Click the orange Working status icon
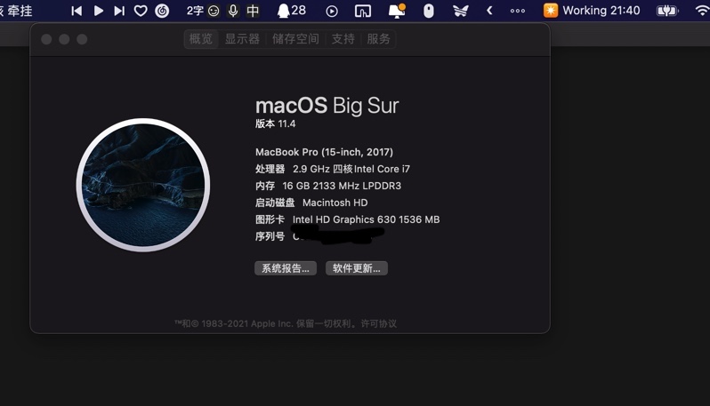This screenshot has height=406, width=710. point(551,11)
